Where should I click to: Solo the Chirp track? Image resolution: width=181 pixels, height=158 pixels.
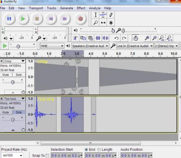tap(19, 75)
